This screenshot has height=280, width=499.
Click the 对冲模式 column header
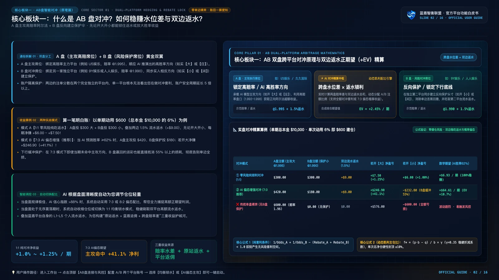[x=242, y=163]
